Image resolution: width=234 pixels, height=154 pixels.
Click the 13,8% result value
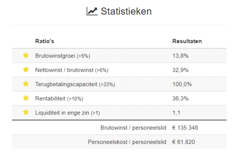[180, 56]
